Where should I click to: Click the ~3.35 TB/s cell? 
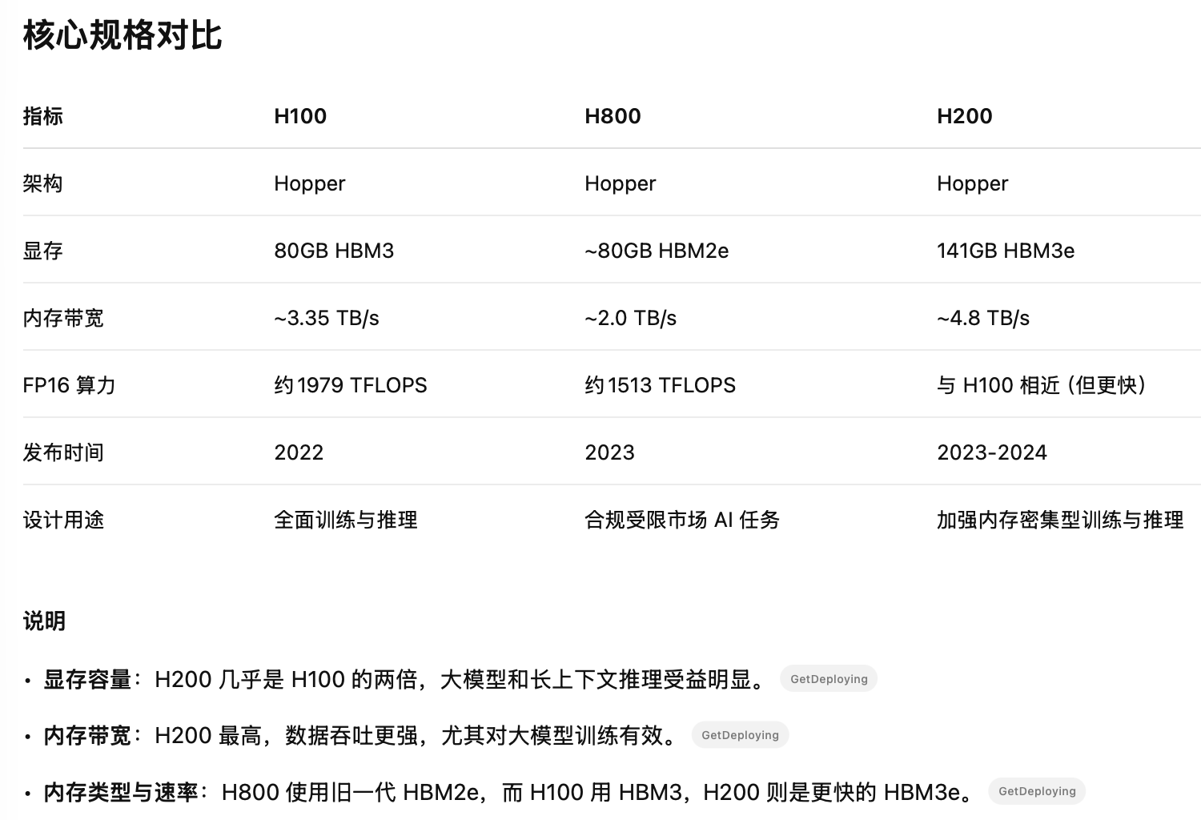click(x=327, y=318)
